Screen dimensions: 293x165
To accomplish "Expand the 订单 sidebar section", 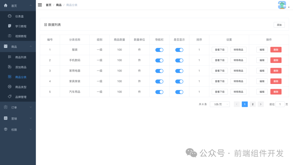I will pos(18,107).
